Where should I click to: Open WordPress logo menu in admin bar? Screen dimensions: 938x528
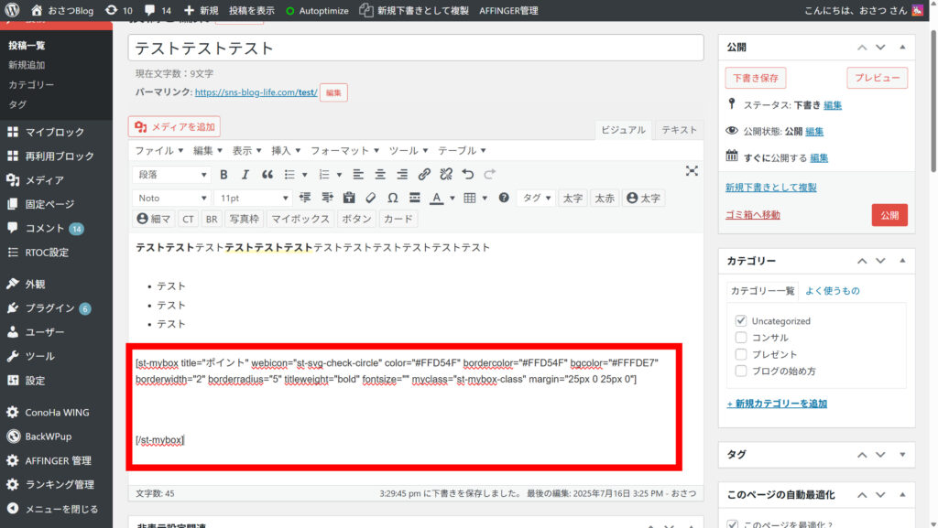tap(12, 10)
